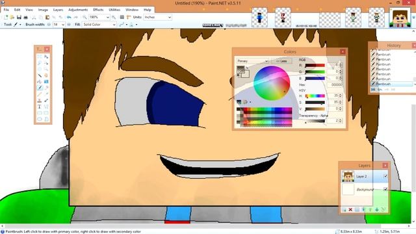Click the Zoom Out magnifier icon
Viewport: 416px width, 234px height.
pos(84,18)
